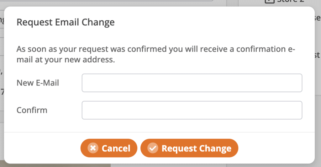Click the "Store 2" text above dialog
The width and height of the screenshot is (321, 167).
point(291,1)
